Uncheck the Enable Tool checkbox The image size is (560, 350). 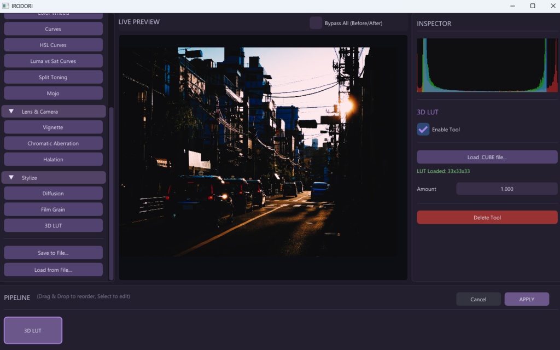423,129
